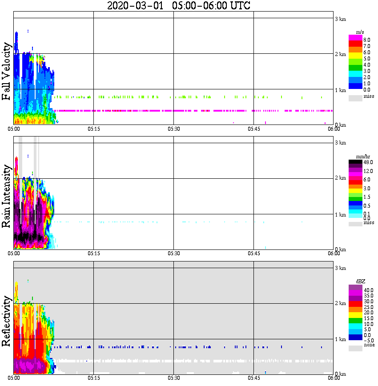The image size is (378, 386).
Task: Pick the green swatch in dBZ legend
Action: point(355,321)
